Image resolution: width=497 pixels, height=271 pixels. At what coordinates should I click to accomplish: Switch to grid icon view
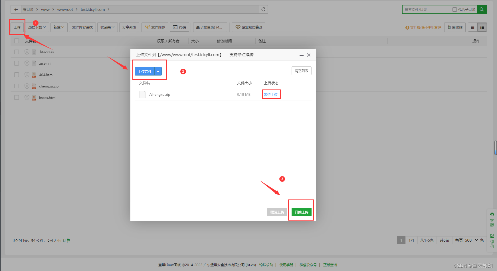tap(472, 27)
